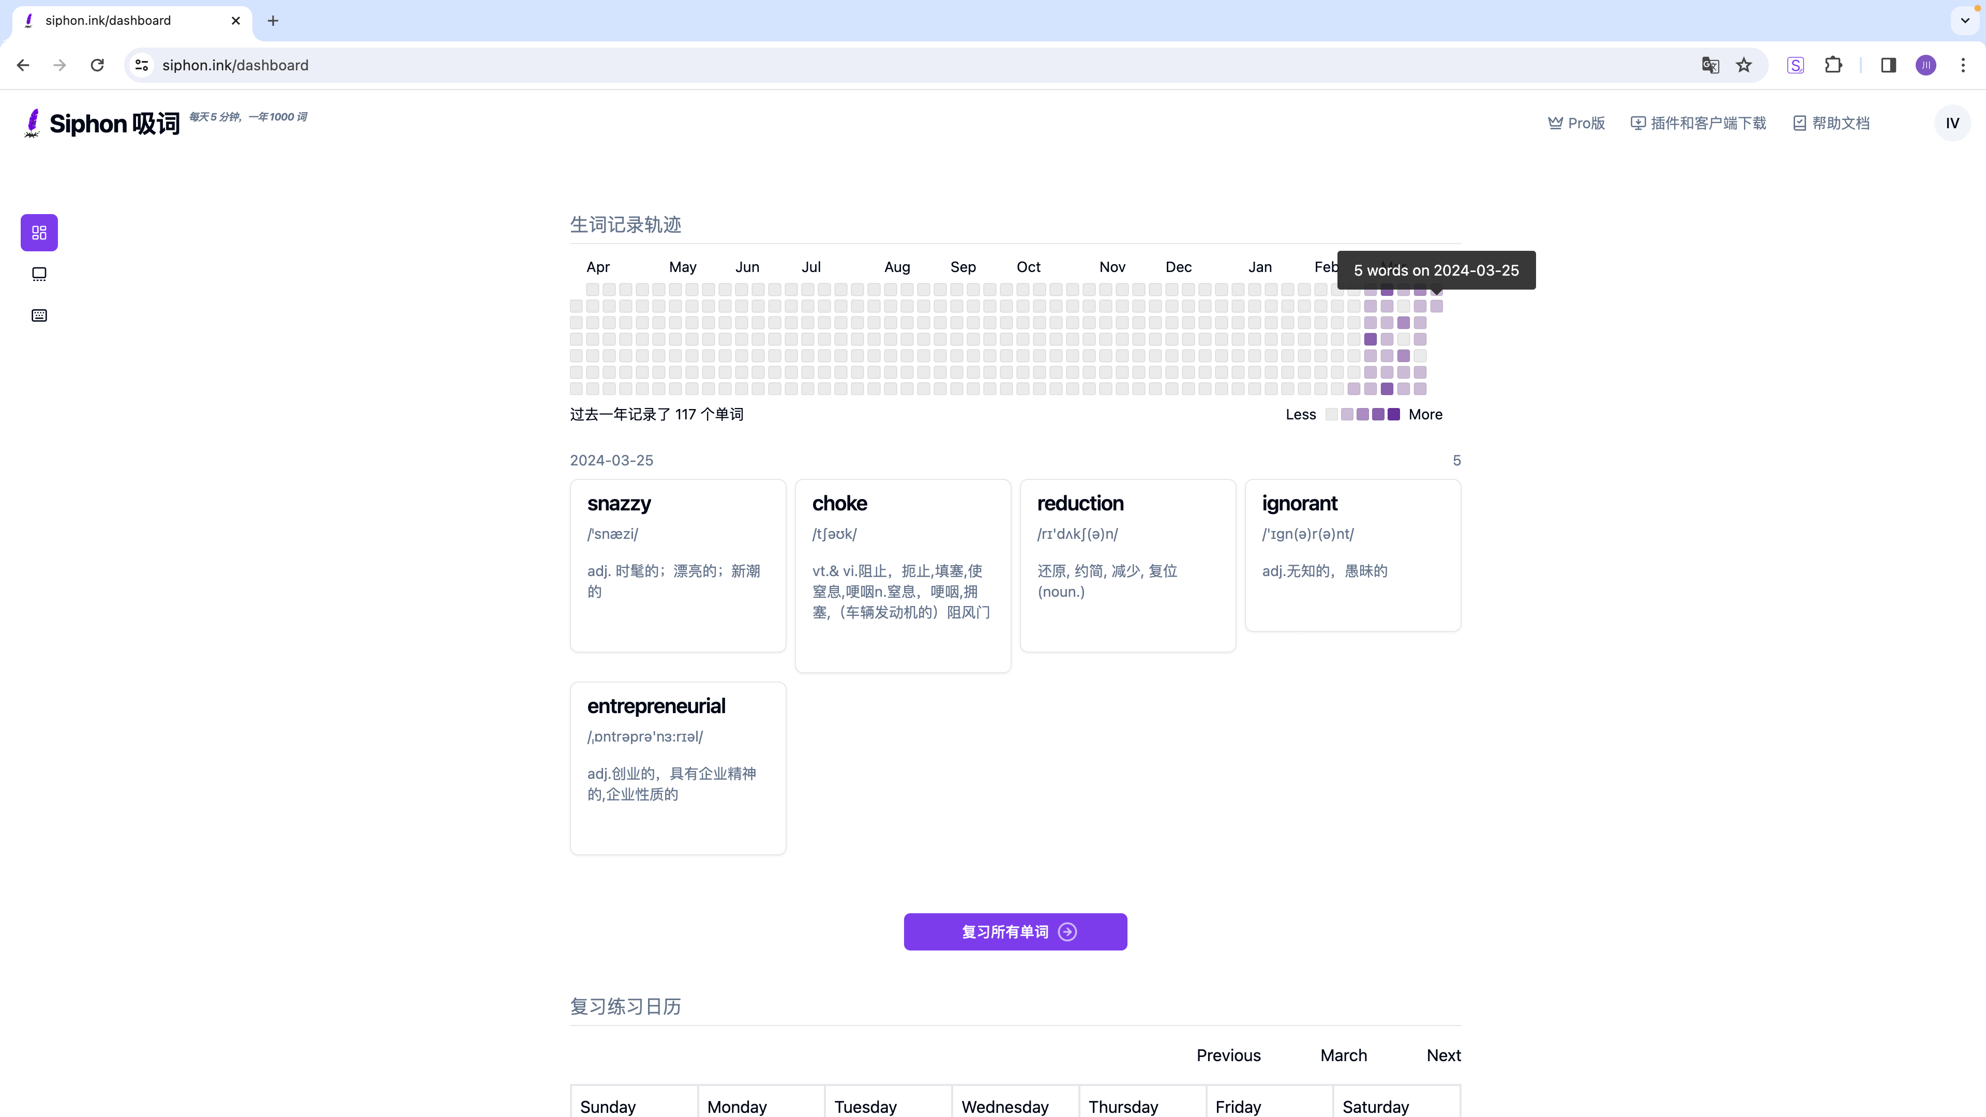Click the keyboard practice sidebar icon
Image resolution: width=1986 pixels, height=1117 pixels.
pos(39,315)
